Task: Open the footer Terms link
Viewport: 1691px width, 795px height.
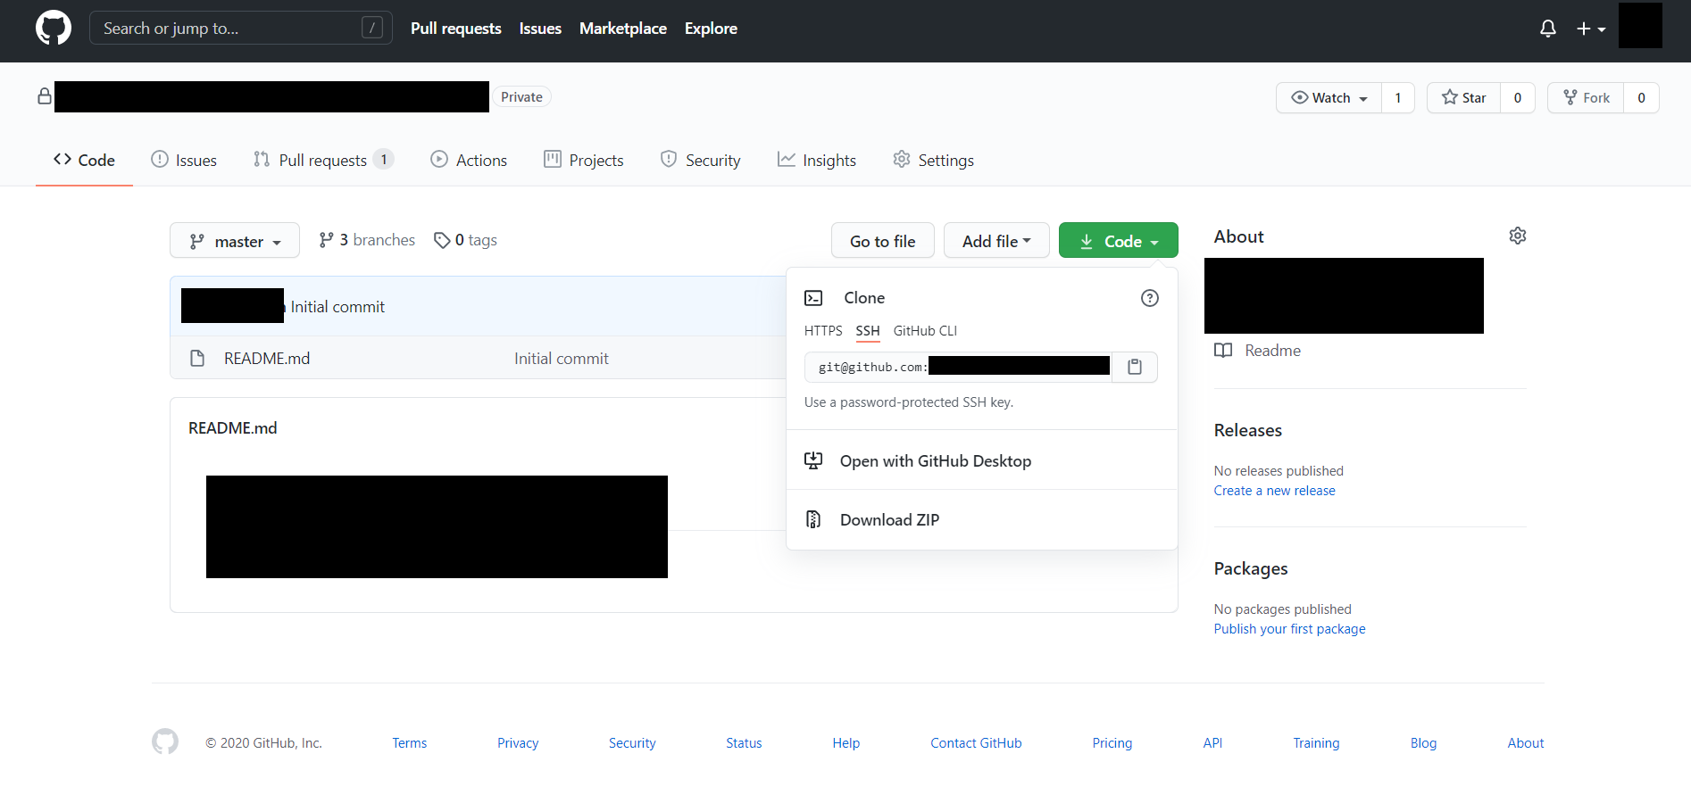Action: coord(410,743)
